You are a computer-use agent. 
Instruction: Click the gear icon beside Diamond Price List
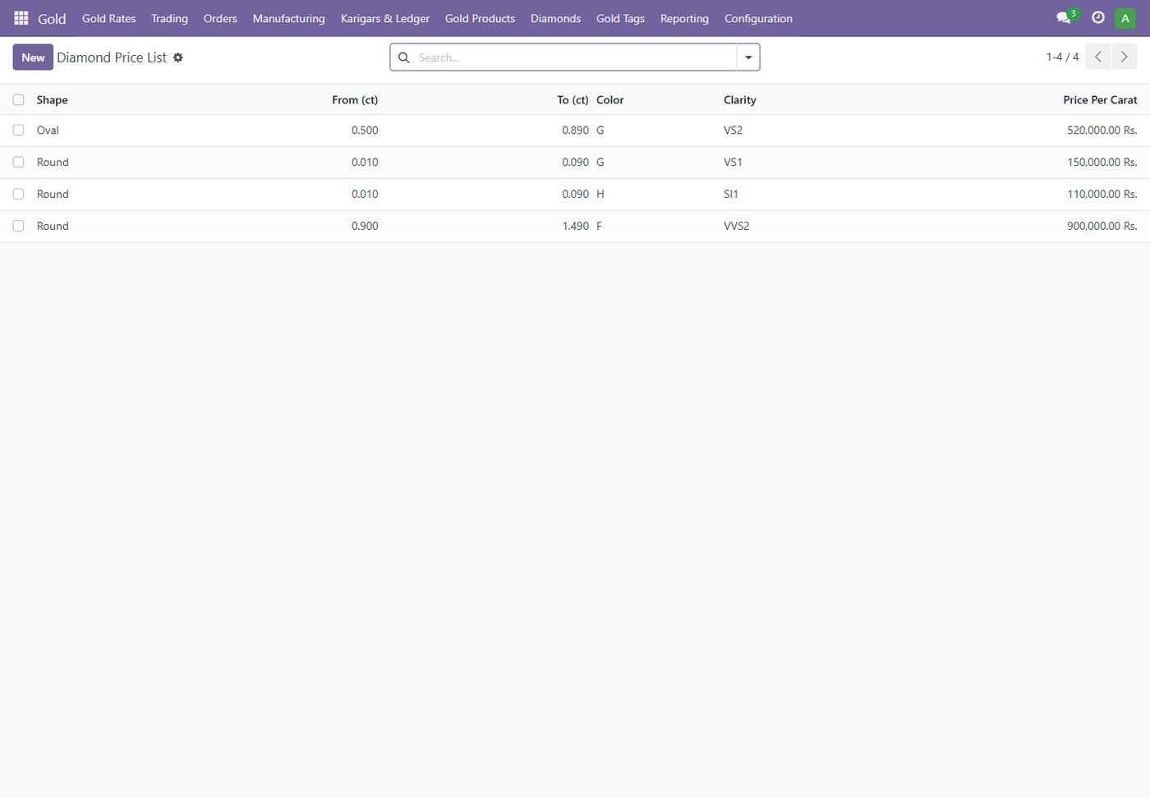(x=178, y=57)
